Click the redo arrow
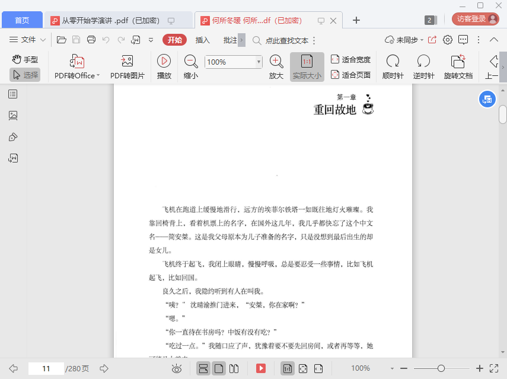Screen dimensions: 507x379 [121, 40]
